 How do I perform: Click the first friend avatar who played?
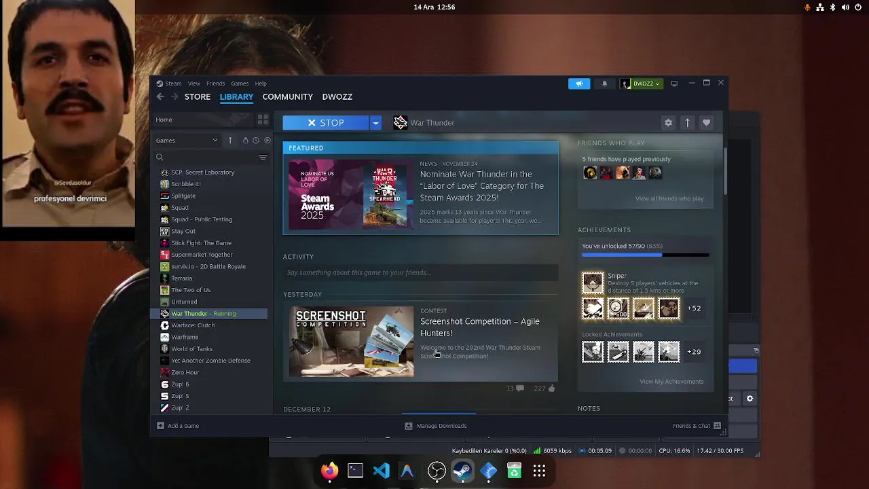tap(590, 173)
